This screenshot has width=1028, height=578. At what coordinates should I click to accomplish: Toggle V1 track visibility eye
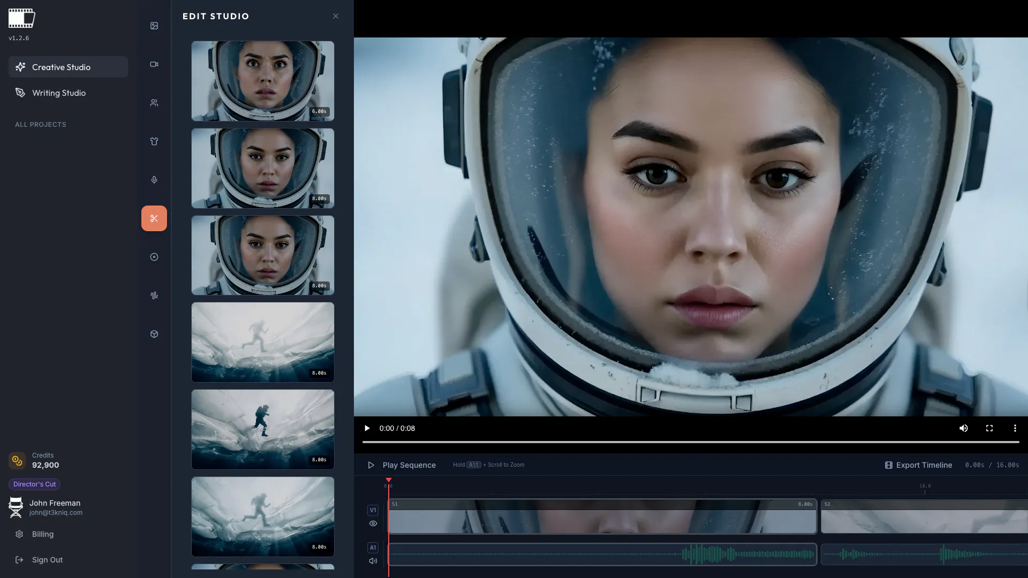[373, 523]
